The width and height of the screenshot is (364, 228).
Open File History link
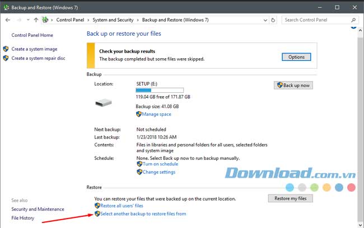(x=23, y=218)
